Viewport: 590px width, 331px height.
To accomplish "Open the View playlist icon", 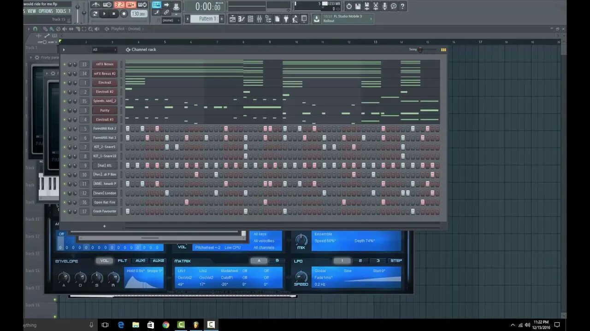I will tap(233, 19).
